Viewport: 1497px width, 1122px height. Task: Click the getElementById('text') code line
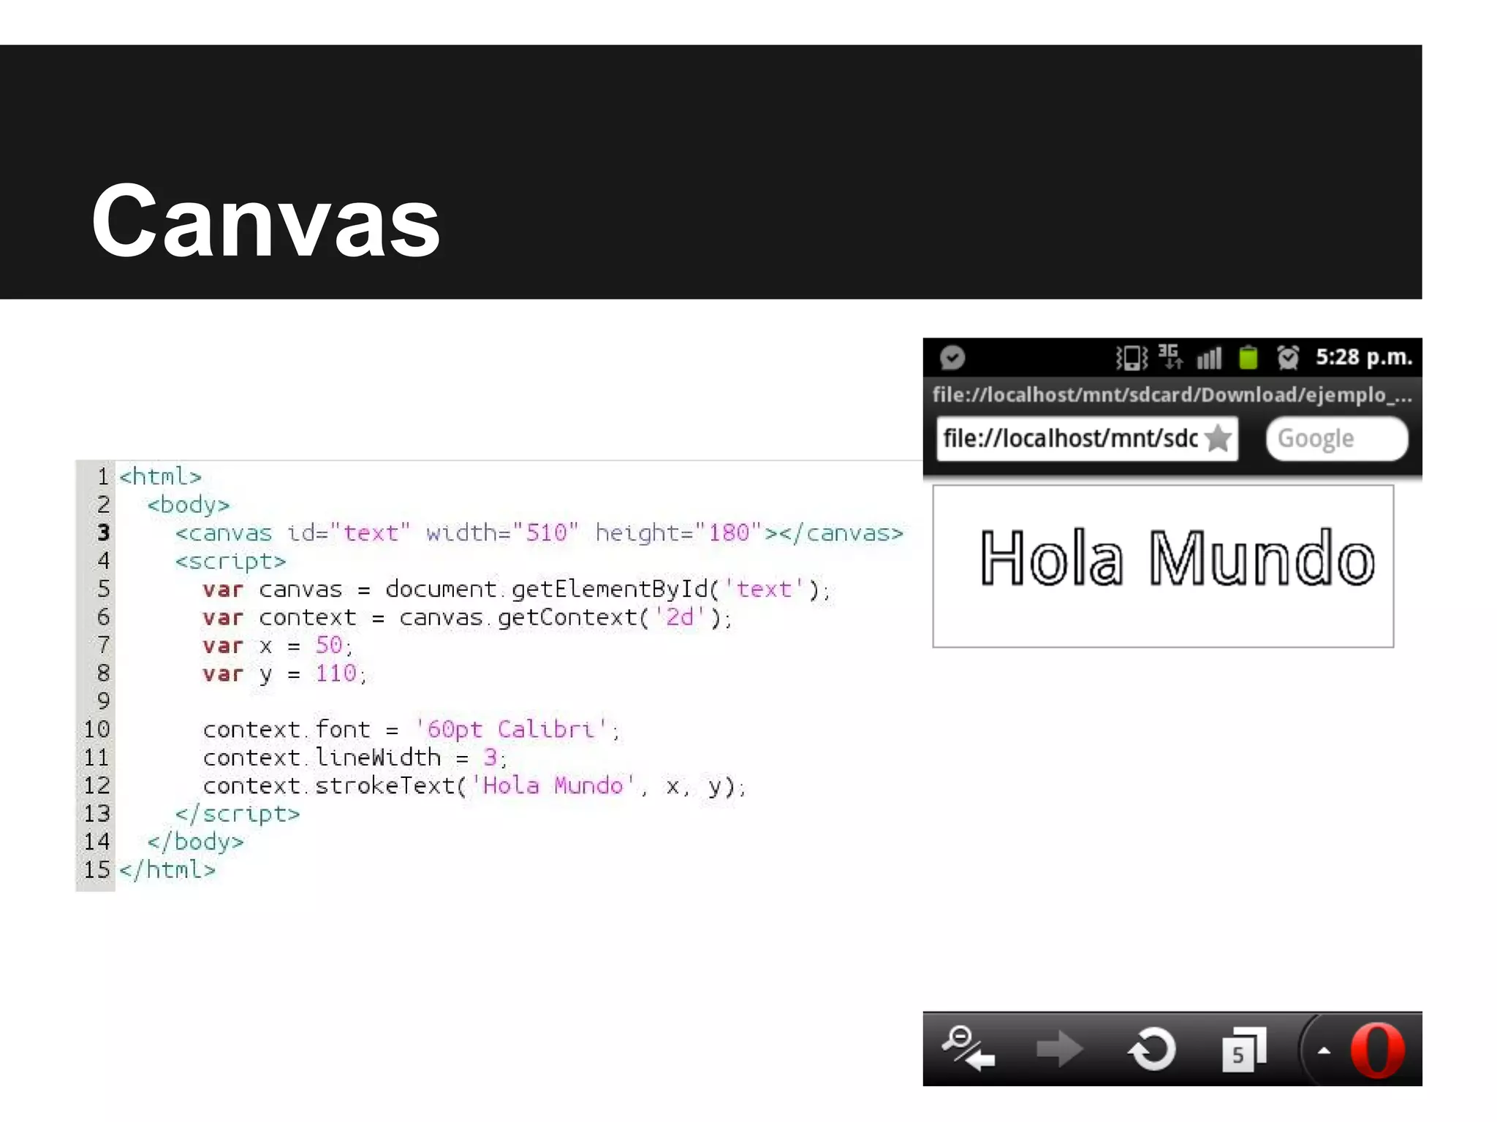pyautogui.click(x=517, y=589)
